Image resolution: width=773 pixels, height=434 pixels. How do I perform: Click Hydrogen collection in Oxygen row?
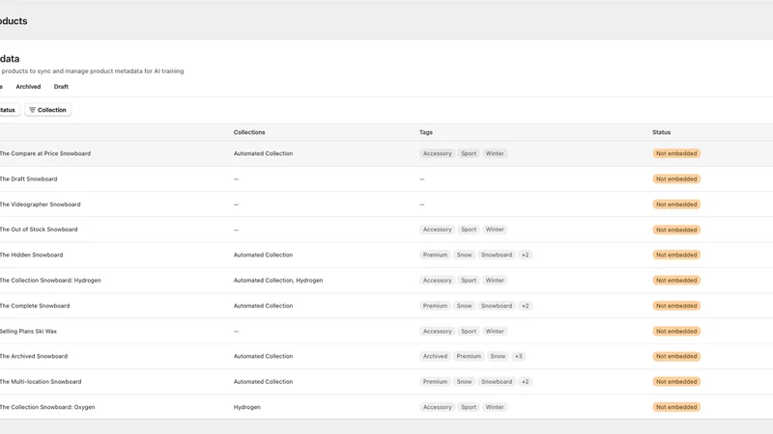coord(247,407)
